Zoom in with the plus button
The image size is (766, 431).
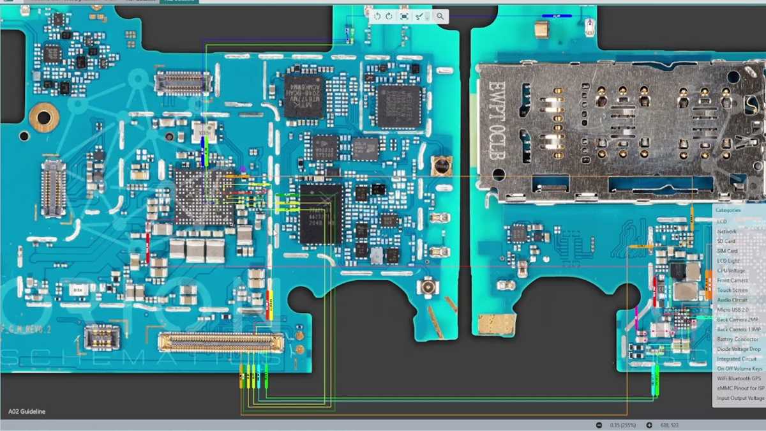click(649, 425)
